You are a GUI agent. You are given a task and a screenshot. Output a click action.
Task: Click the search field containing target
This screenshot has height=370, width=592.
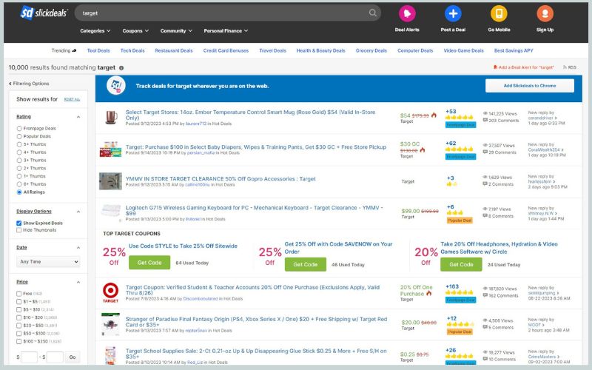[228, 13]
